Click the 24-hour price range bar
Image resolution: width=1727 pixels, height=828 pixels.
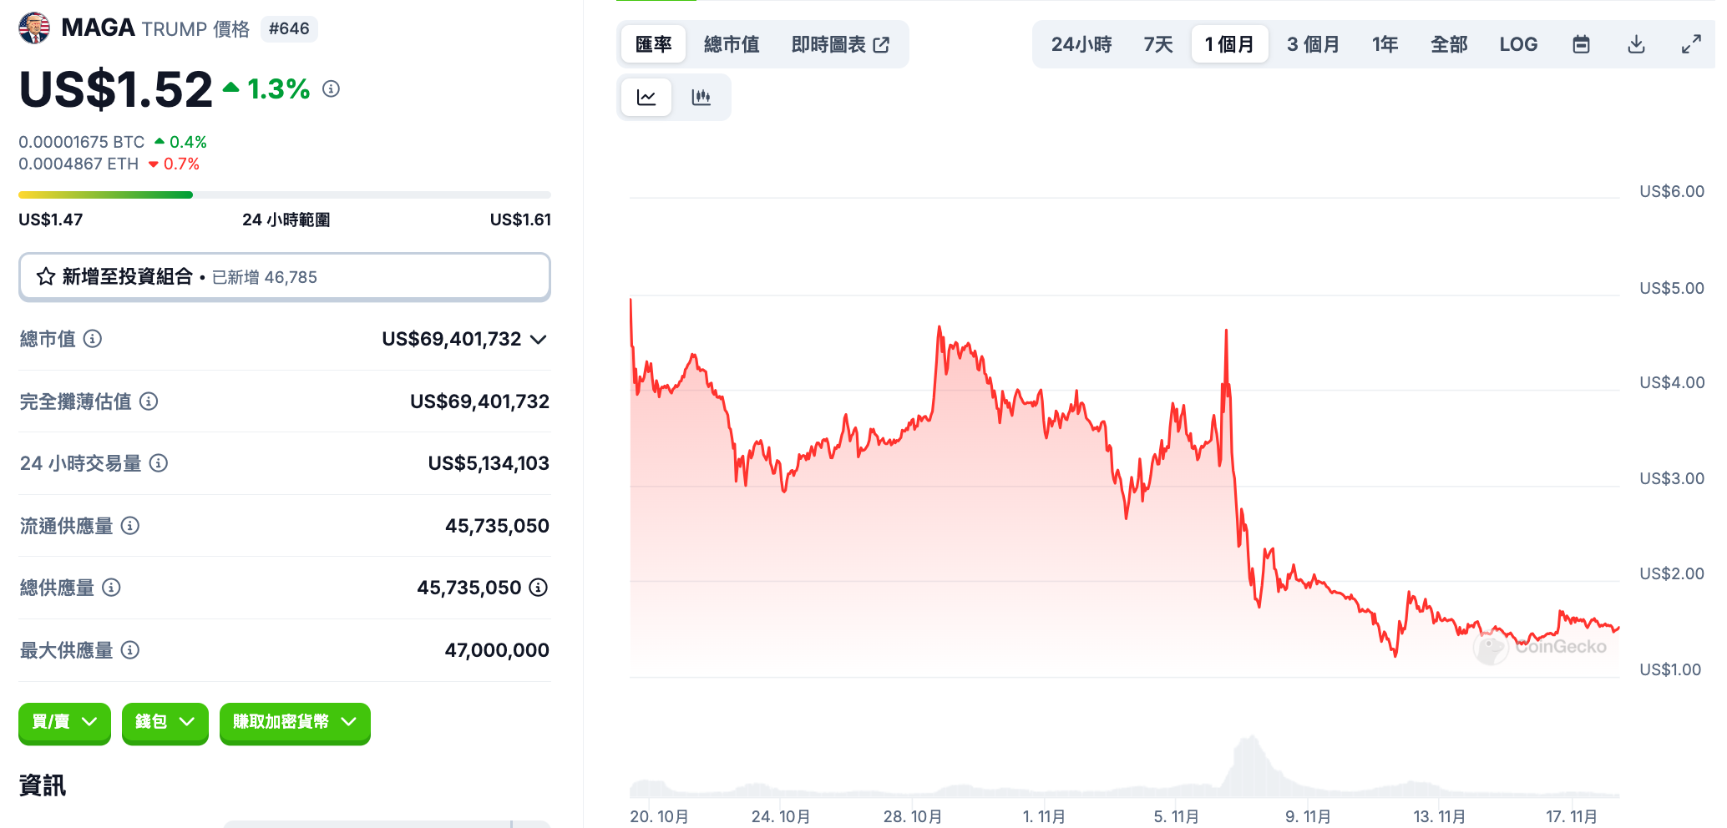pos(284,195)
